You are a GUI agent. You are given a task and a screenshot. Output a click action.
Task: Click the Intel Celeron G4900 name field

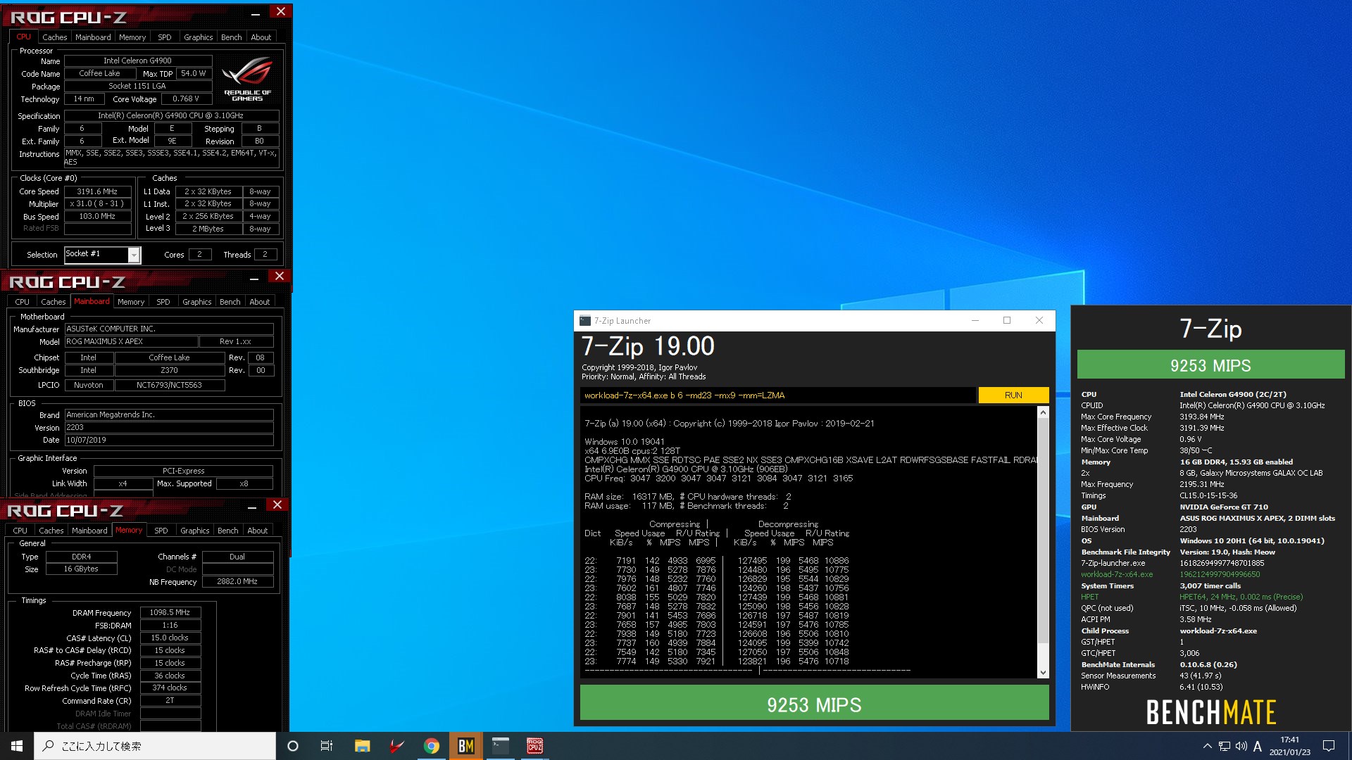[x=138, y=61]
